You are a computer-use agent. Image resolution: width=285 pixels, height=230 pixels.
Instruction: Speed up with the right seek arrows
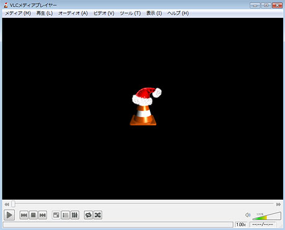[278, 205]
